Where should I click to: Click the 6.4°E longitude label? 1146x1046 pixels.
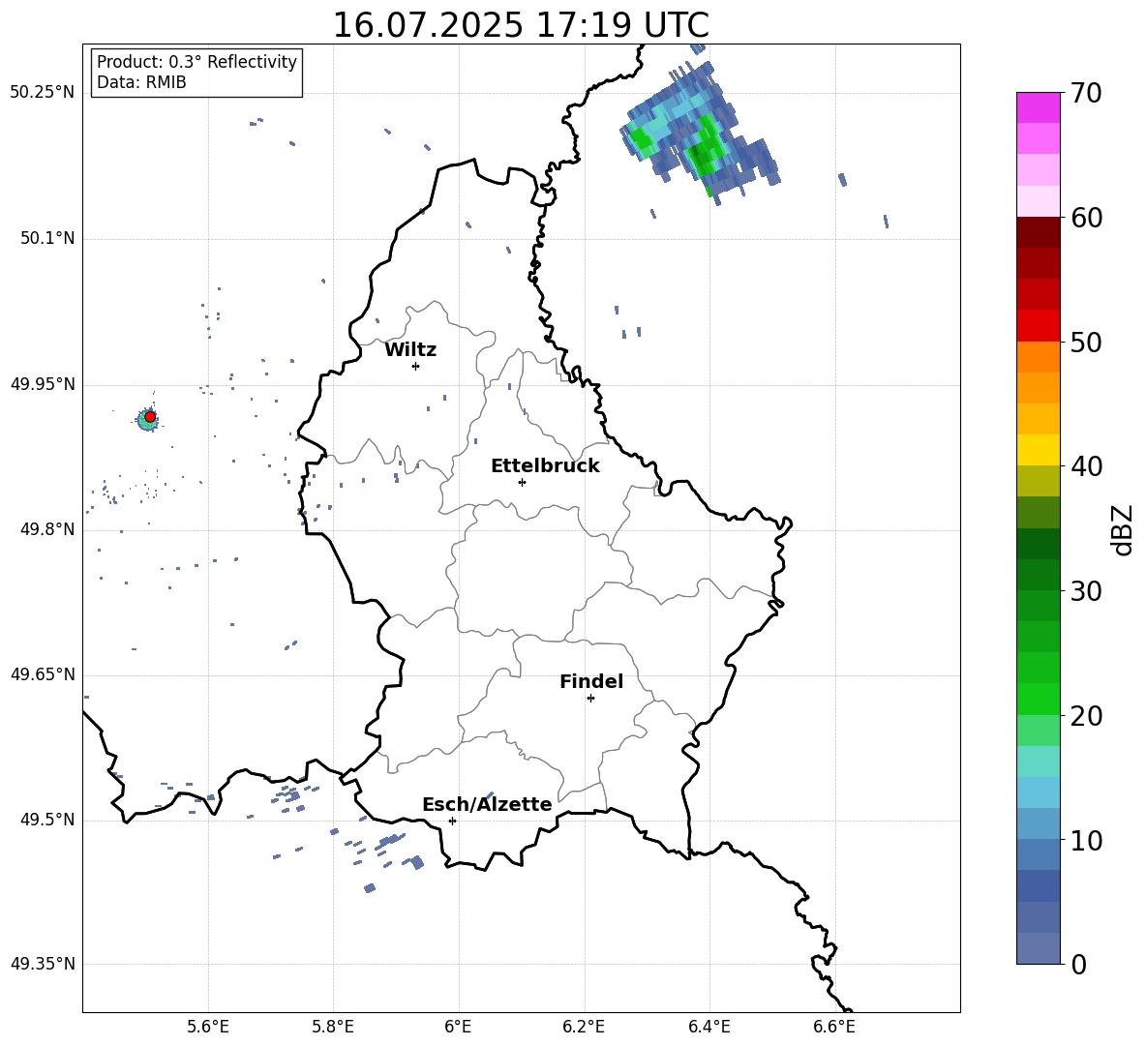709,1027
